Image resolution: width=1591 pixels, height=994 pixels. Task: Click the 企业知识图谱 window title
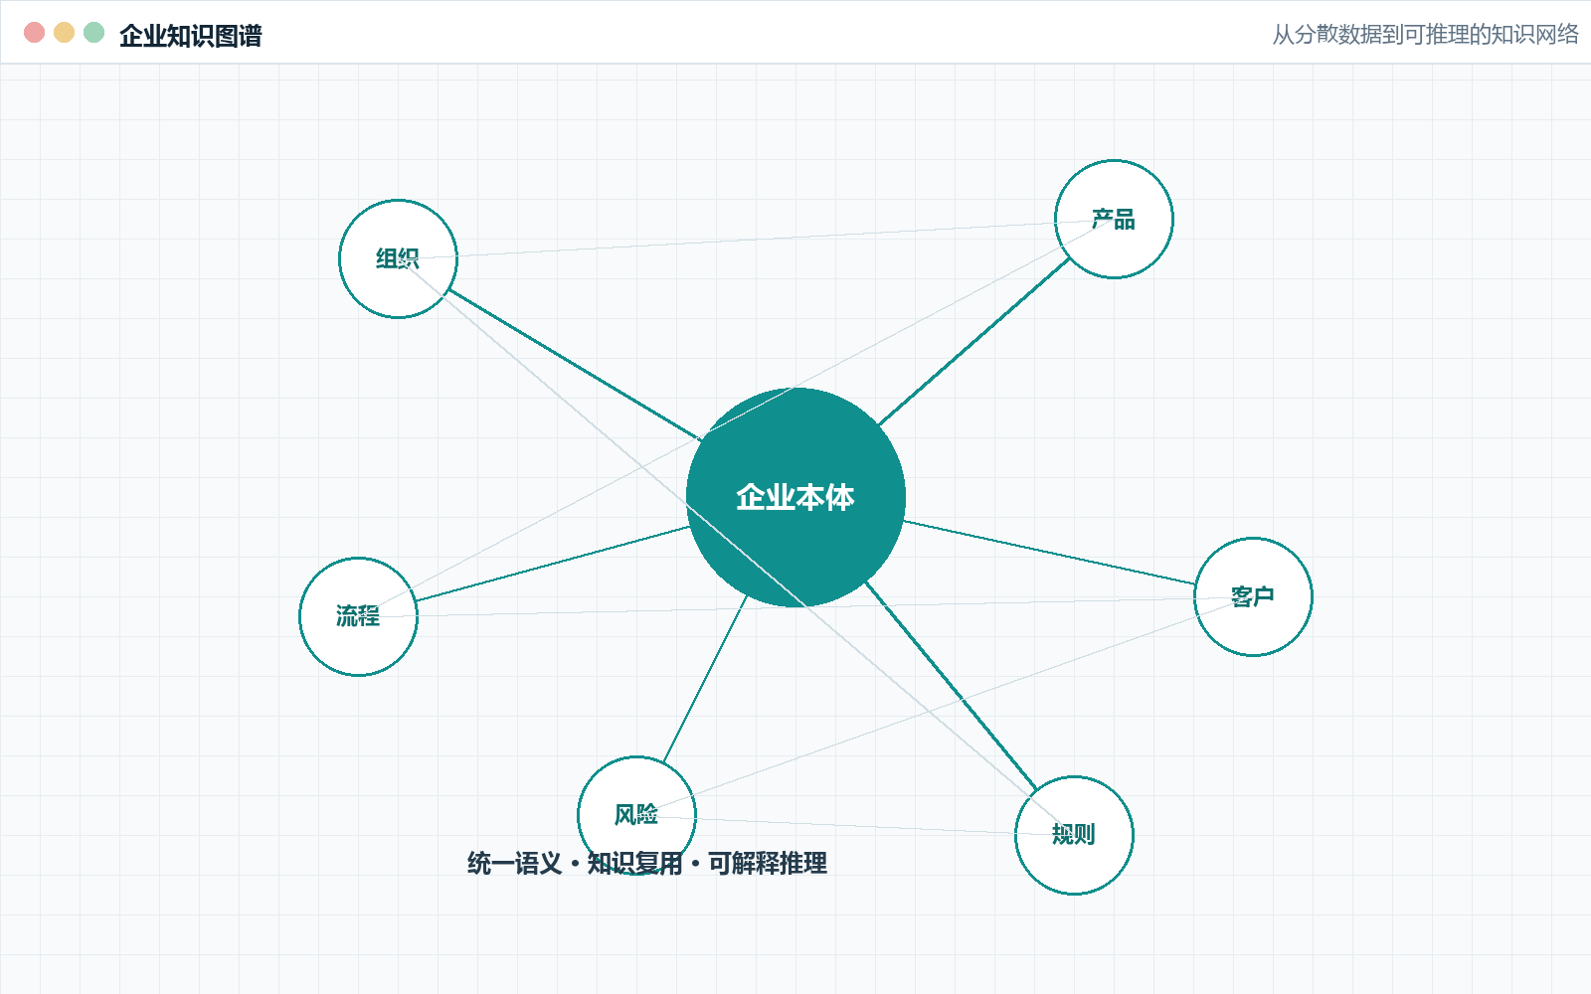pos(191,36)
